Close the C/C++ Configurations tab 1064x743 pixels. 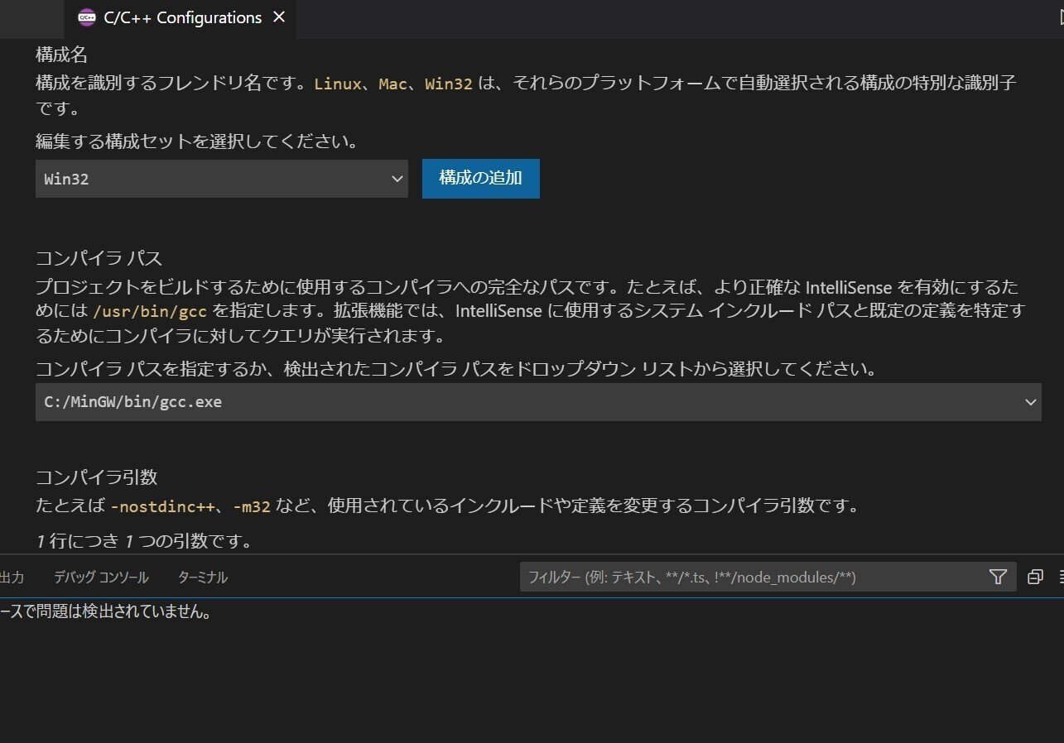(279, 17)
